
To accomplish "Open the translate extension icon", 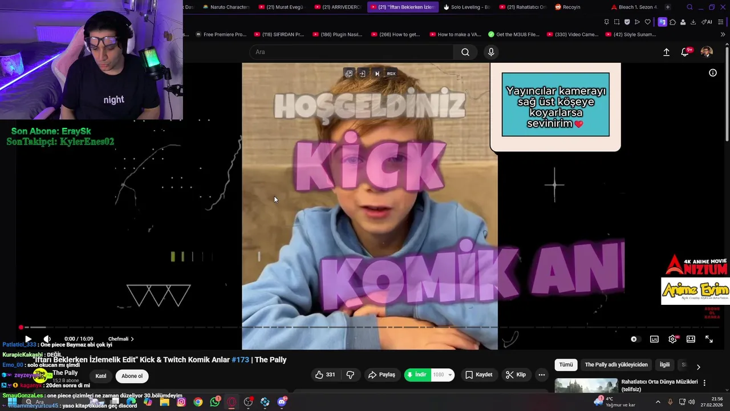I will (x=662, y=22).
